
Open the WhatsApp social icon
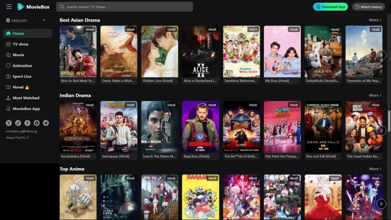point(37,123)
